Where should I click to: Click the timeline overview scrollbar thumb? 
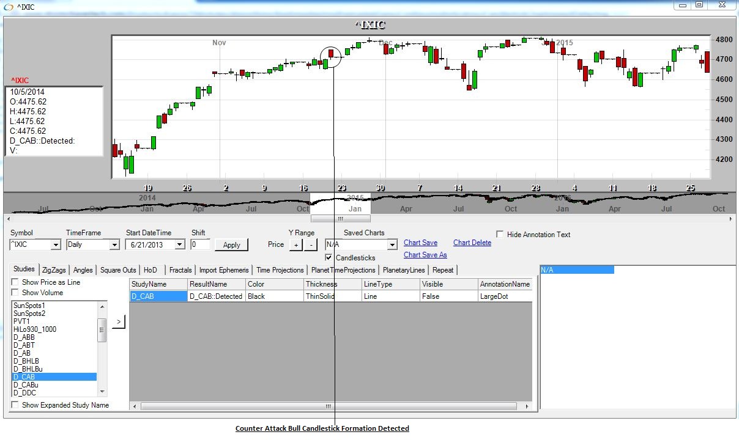click(341, 219)
